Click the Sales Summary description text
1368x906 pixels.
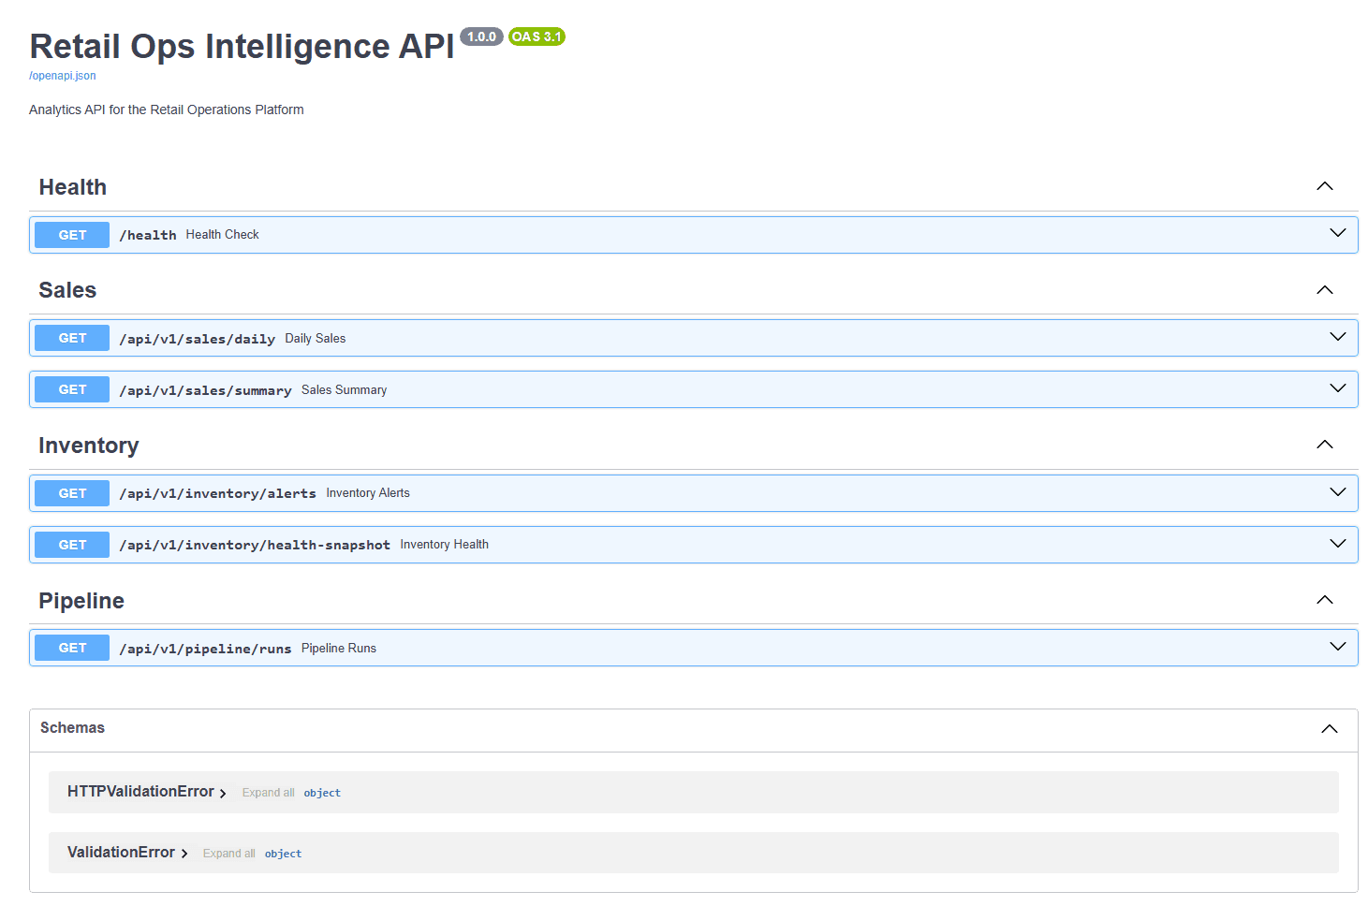coord(344,390)
